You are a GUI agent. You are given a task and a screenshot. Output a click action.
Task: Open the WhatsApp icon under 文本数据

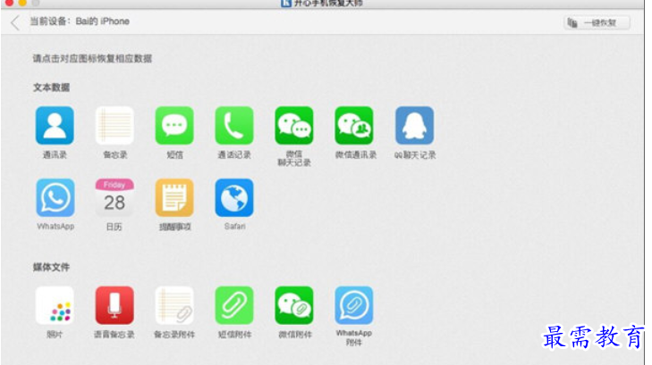point(55,197)
